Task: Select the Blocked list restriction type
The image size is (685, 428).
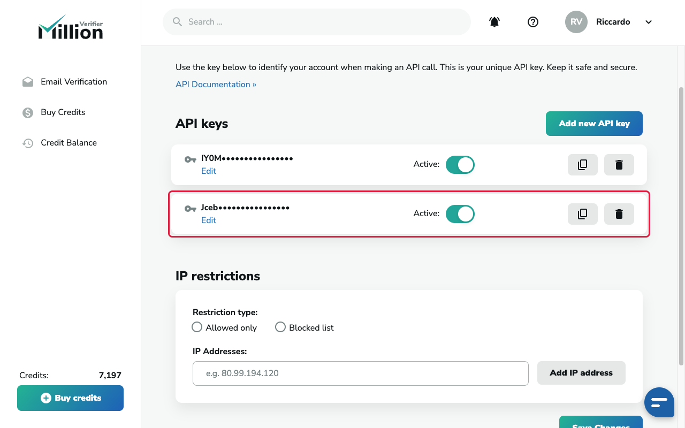Action: (x=280, y=327)
